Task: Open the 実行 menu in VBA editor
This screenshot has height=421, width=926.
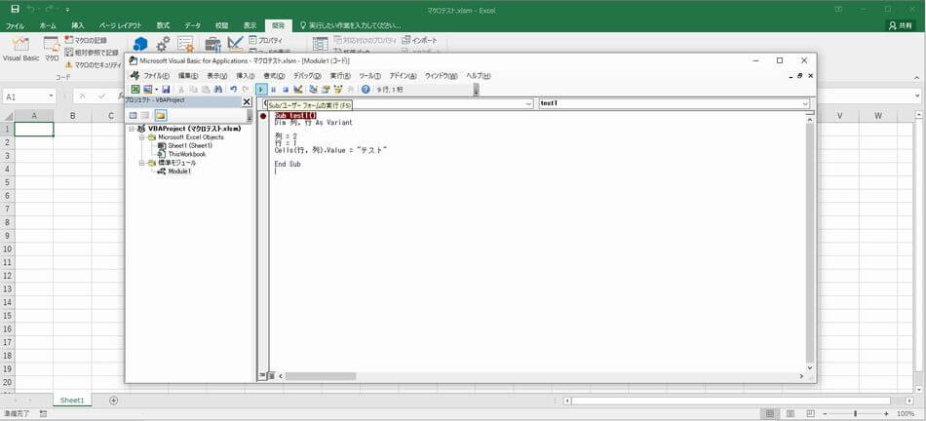Action: [340, 76]
